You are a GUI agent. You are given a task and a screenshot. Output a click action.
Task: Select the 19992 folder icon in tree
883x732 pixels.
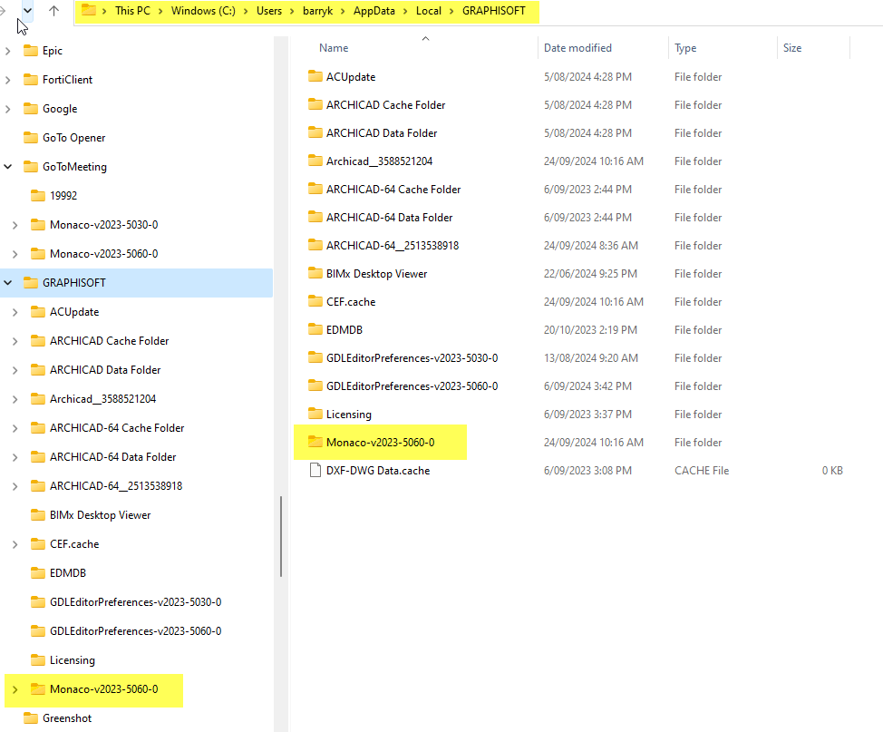pyautogui.click(x=38, y=196)
